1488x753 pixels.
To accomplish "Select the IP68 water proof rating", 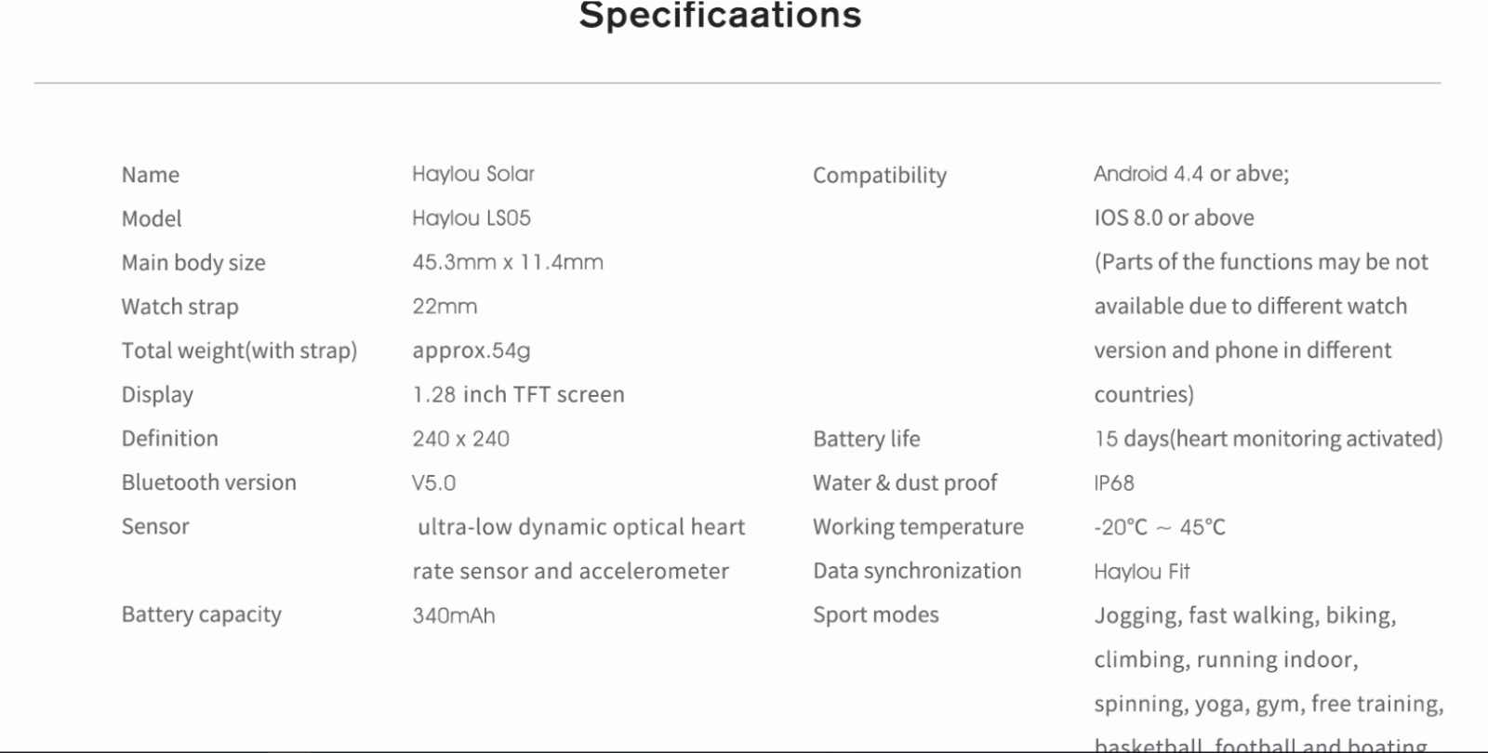I will (1114, 483).
